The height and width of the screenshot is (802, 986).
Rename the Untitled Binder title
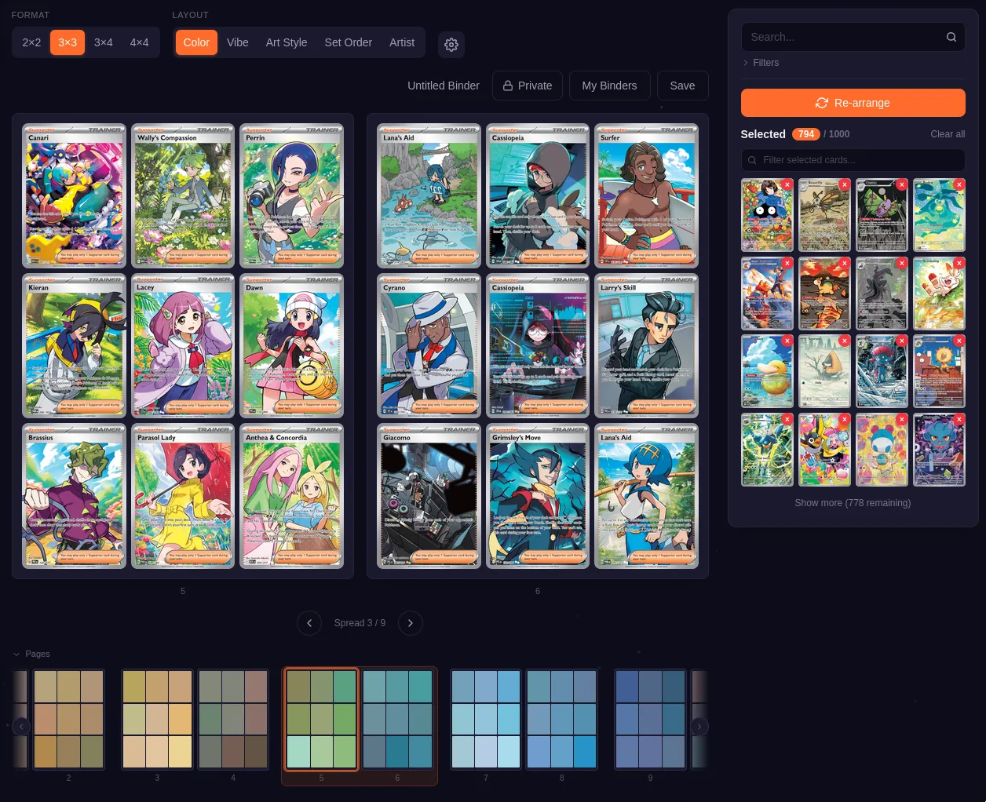point(444,86)
